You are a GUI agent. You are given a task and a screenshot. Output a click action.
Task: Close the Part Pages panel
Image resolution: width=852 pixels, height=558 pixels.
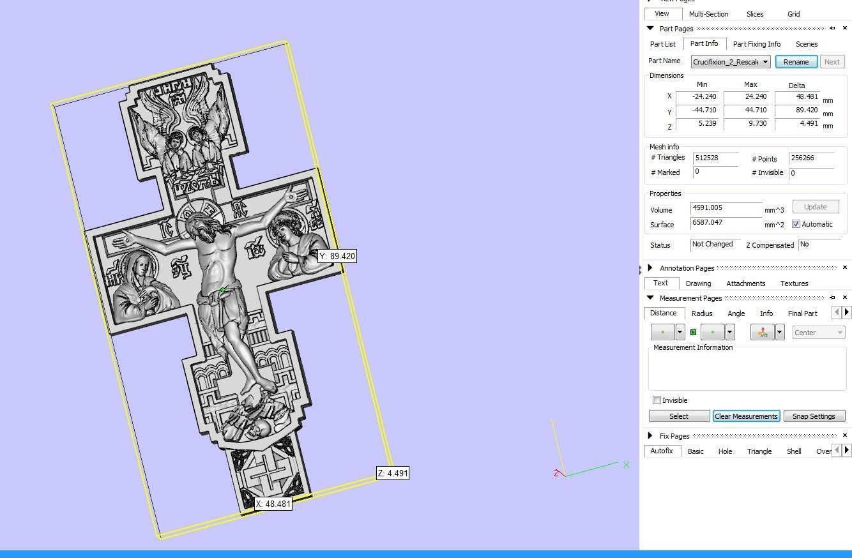845,28
